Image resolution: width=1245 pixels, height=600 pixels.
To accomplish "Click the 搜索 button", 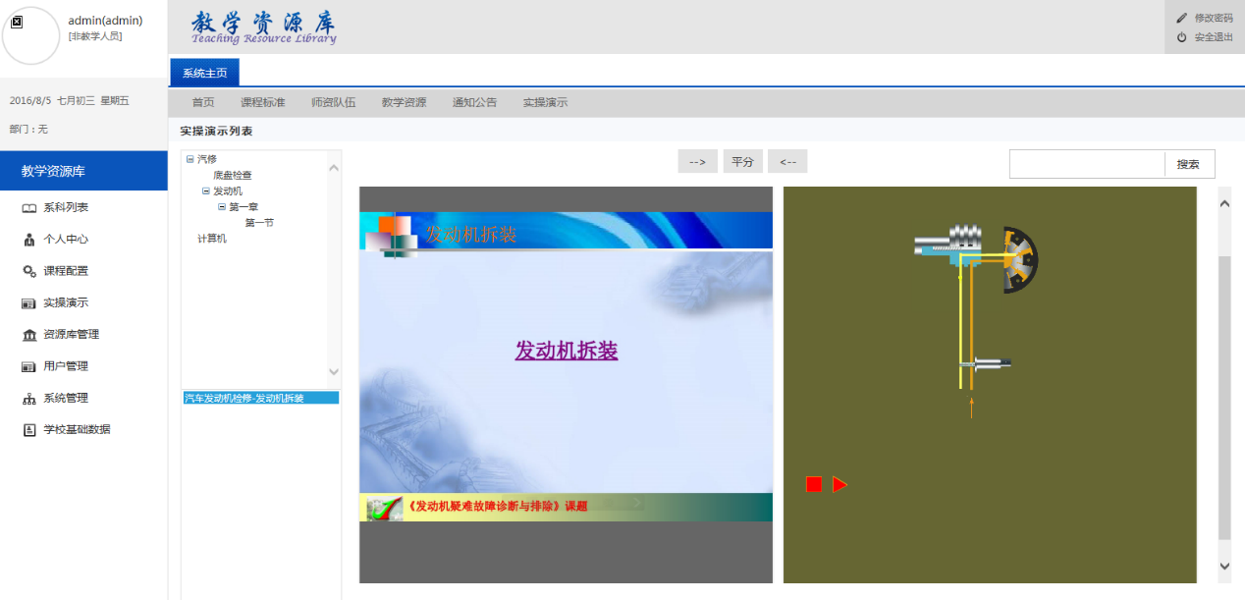I will (1188, 164).
